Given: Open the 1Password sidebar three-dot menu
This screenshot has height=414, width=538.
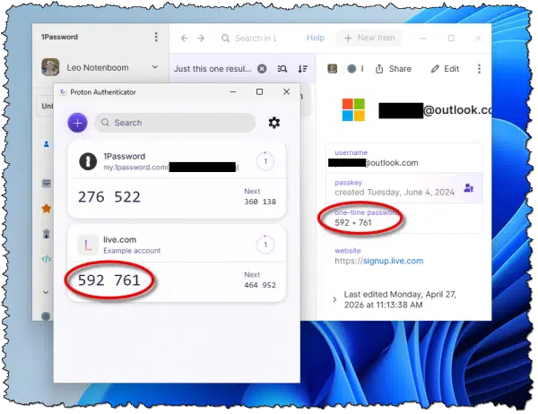Looking at the screenshot, I should pos(156,37).
